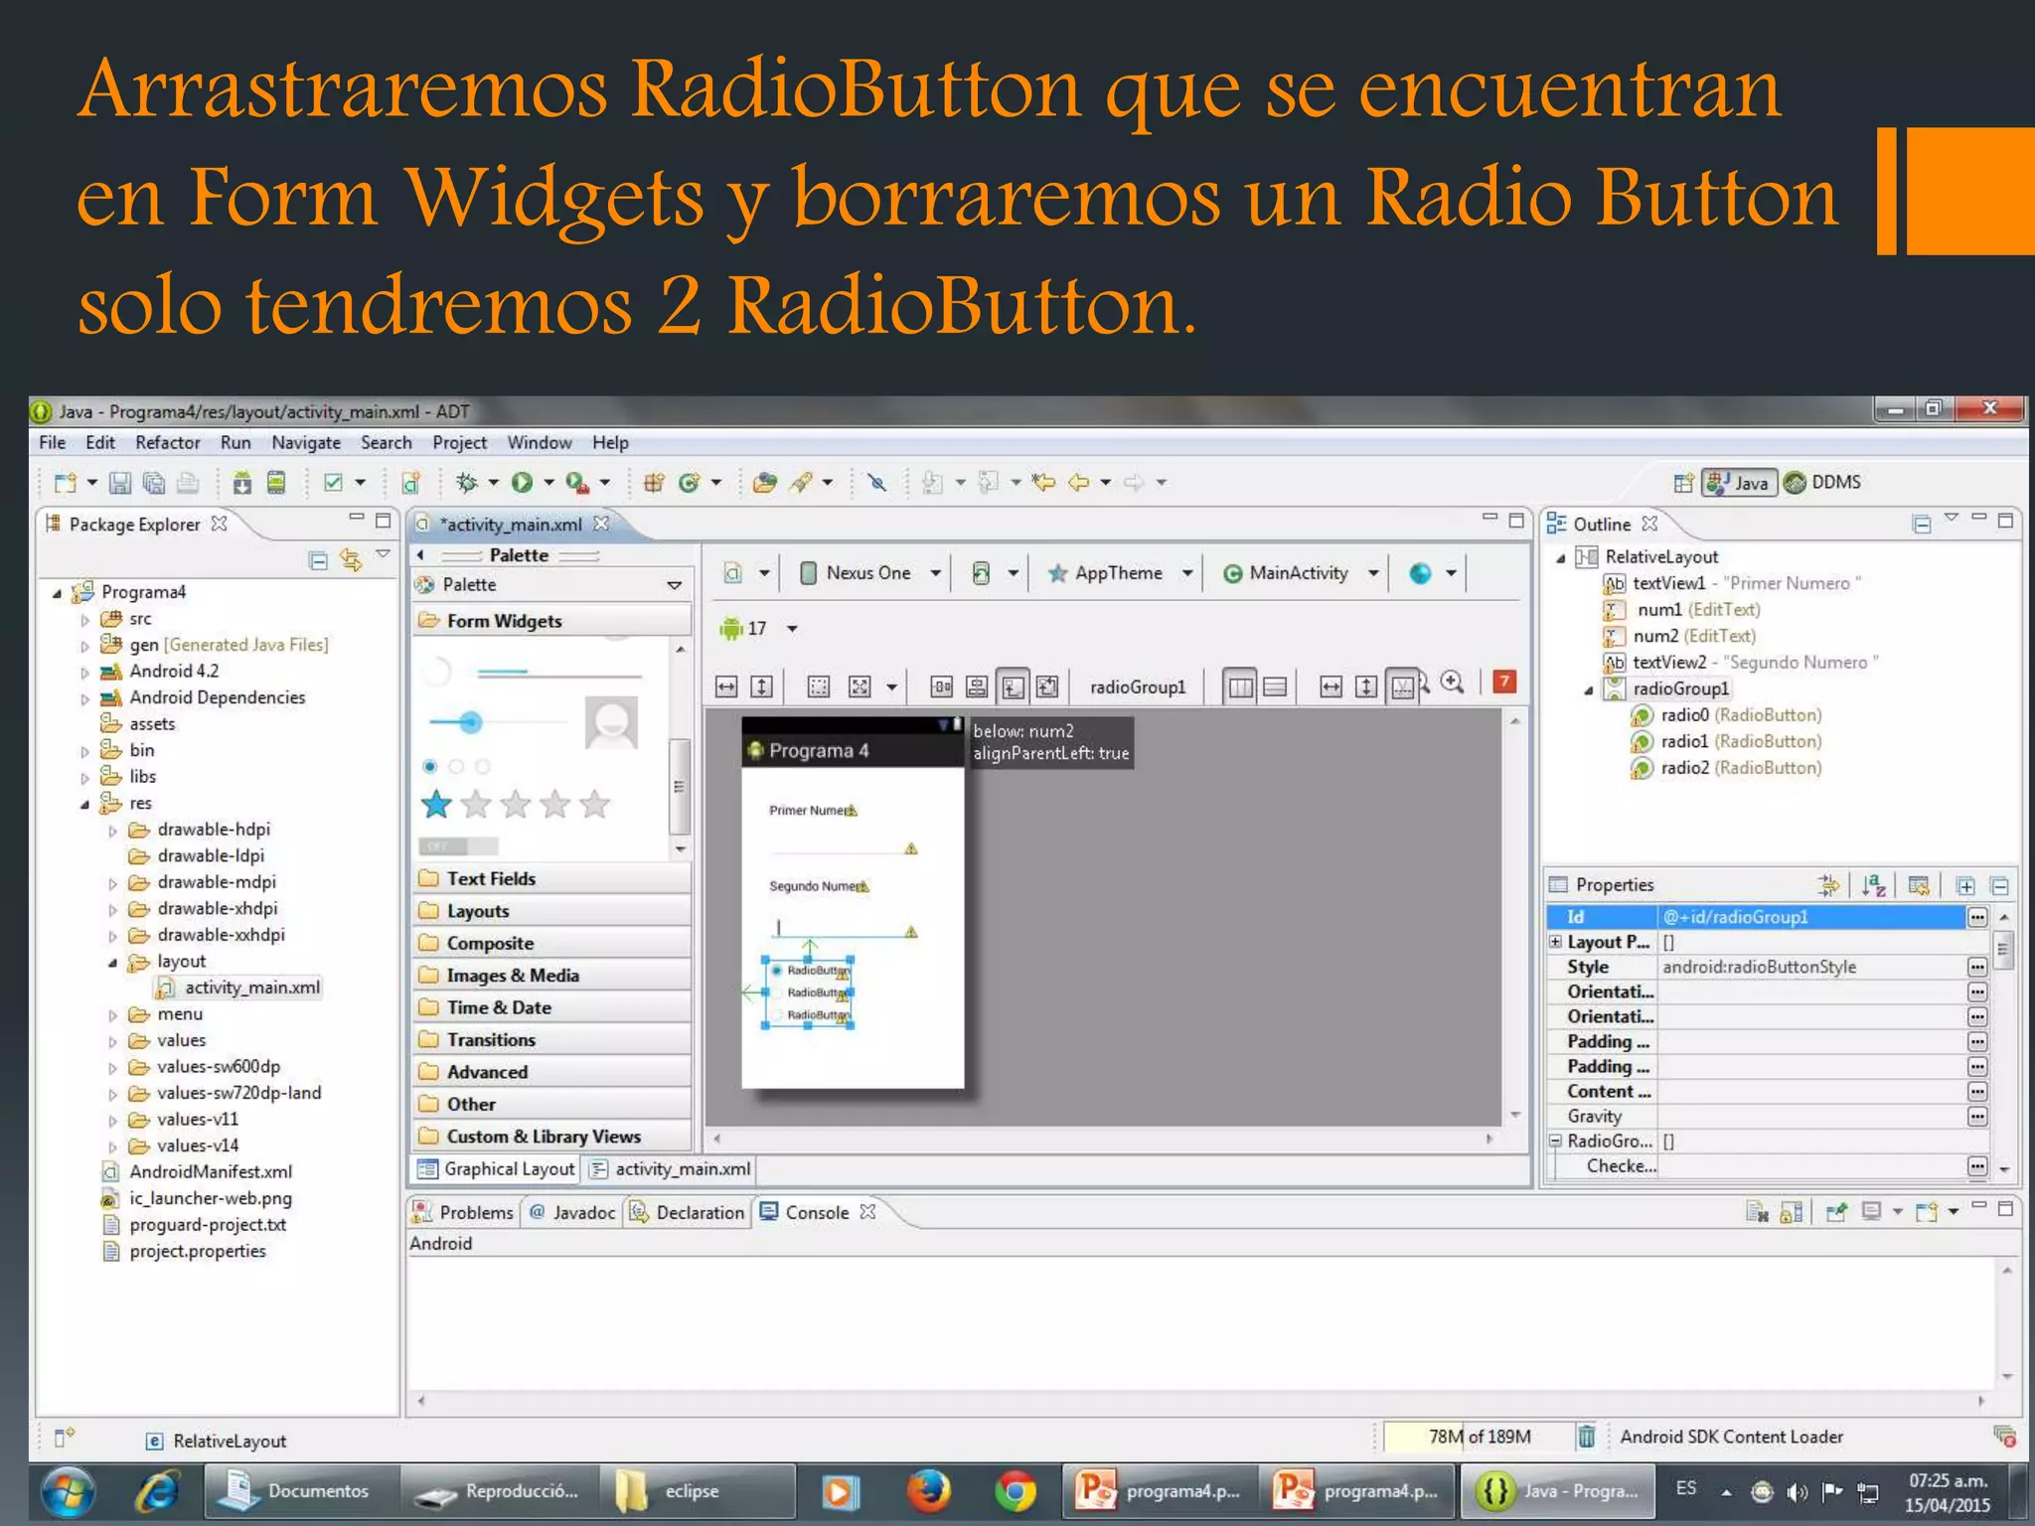
Task: Click the New Java package icon
Action: pos(654,483)
